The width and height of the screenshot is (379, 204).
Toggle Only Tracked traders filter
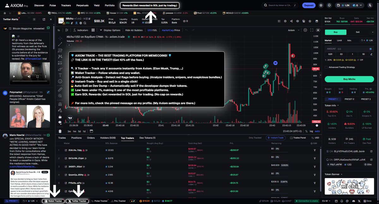click(x=255, y=138)
